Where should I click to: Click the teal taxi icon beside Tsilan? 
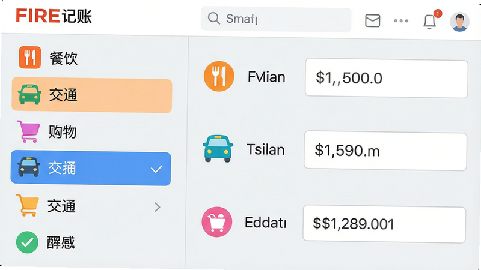pyautogui.click(x=218, y=148)
